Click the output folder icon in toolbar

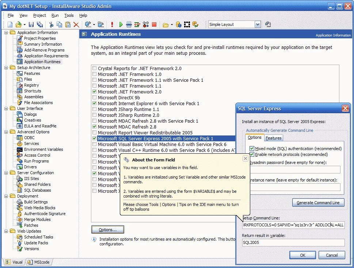[x=166, y=25]
